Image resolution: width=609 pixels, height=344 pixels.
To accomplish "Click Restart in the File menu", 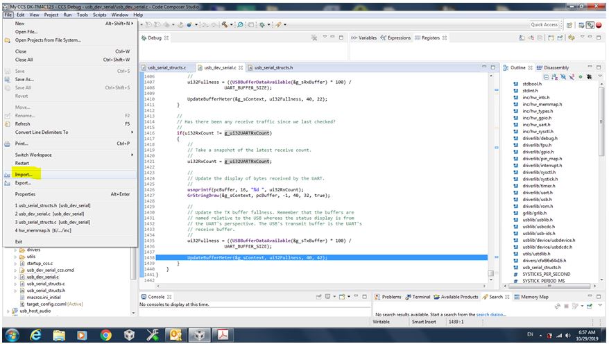I will [70, 163].
